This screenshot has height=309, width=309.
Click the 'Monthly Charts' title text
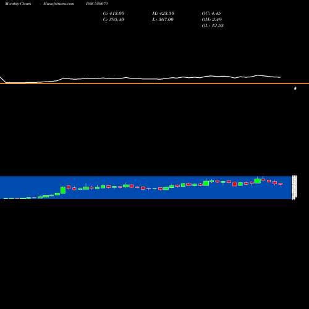pyautogui.click(x=18, y=4)
